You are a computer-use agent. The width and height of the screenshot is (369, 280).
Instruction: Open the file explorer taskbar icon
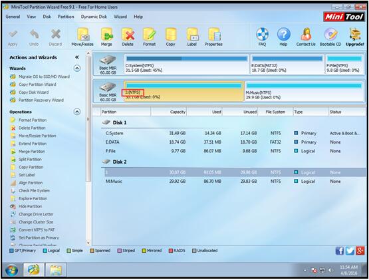[56, 270]
